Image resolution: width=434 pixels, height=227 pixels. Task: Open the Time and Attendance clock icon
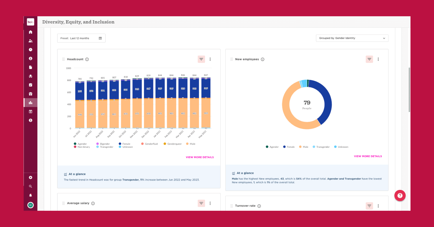[30, 50]
